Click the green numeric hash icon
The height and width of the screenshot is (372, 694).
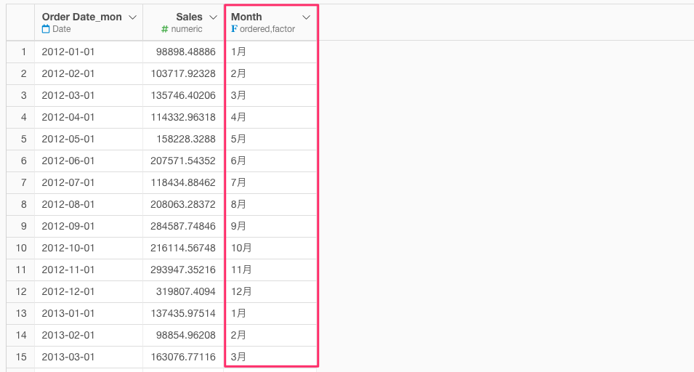click(165, 29)
